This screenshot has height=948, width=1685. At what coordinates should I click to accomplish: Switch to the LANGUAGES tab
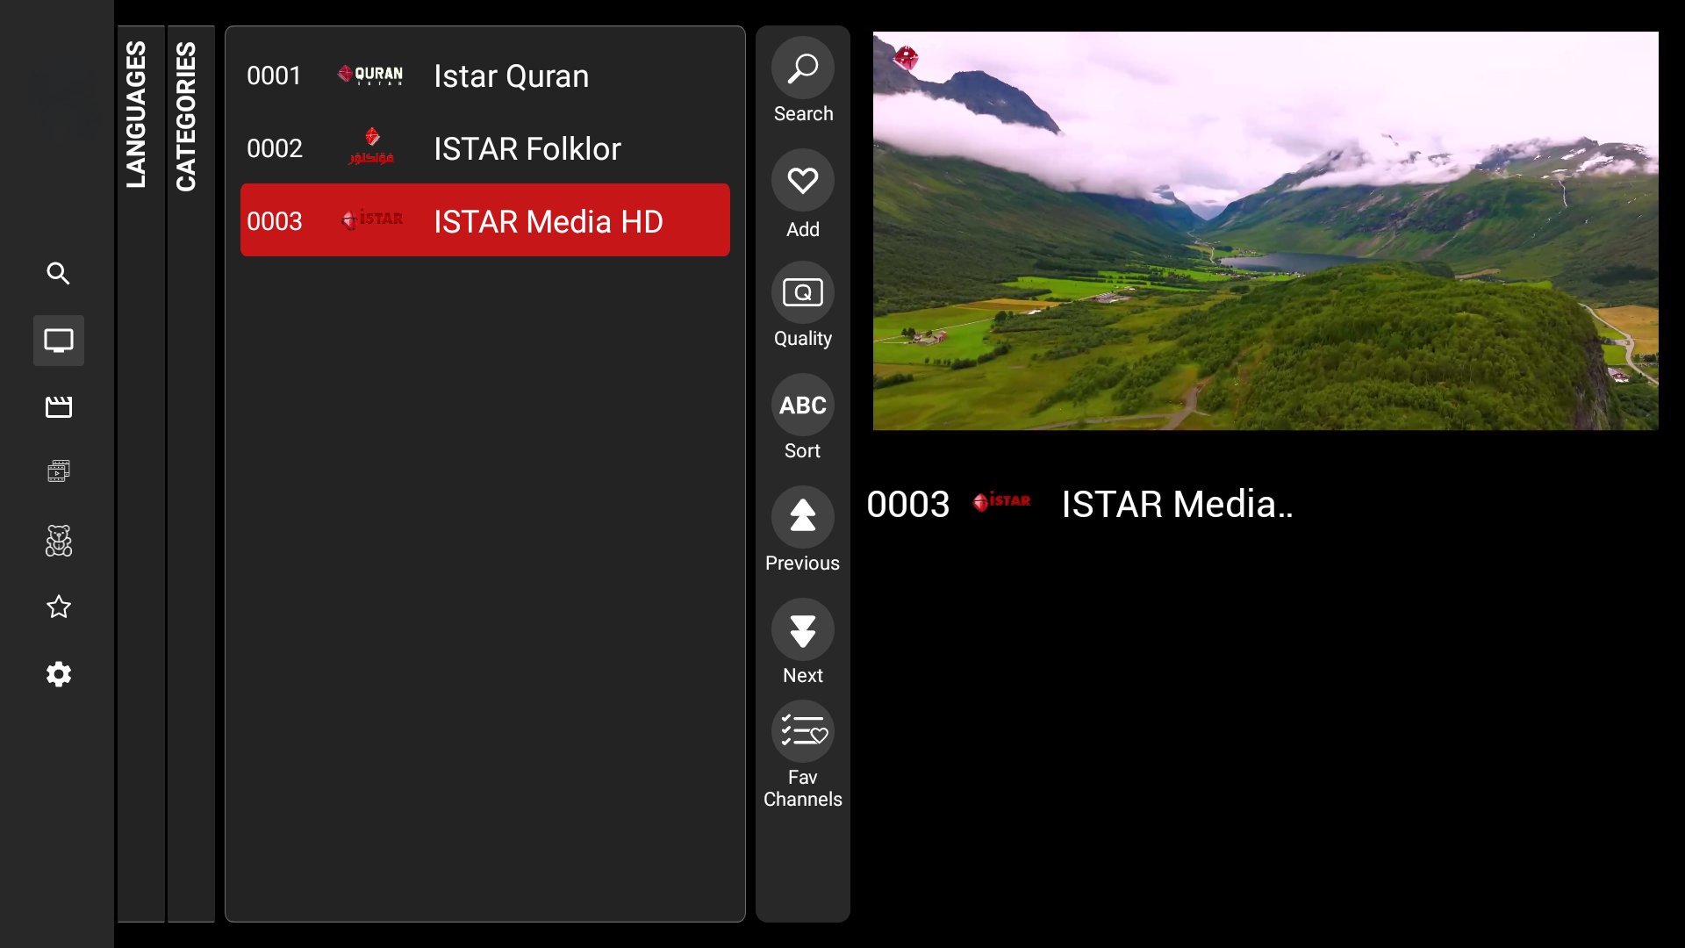[137, 118]
